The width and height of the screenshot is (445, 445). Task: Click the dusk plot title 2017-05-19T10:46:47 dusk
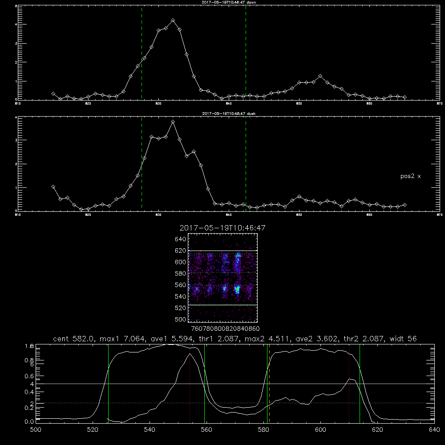click(x=229, y=113)
